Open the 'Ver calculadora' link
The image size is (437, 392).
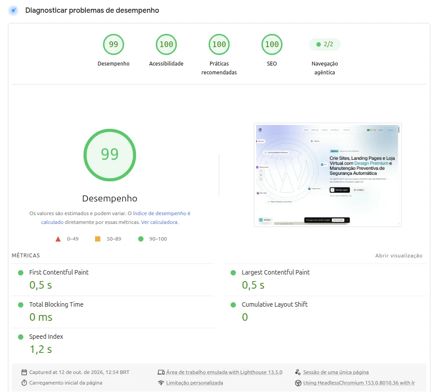160,222
